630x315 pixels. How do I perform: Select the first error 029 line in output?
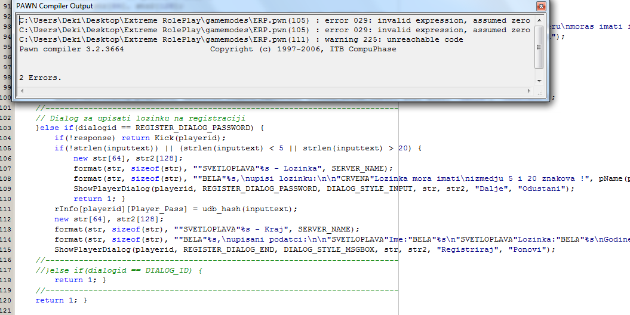[x=274, y=21]
